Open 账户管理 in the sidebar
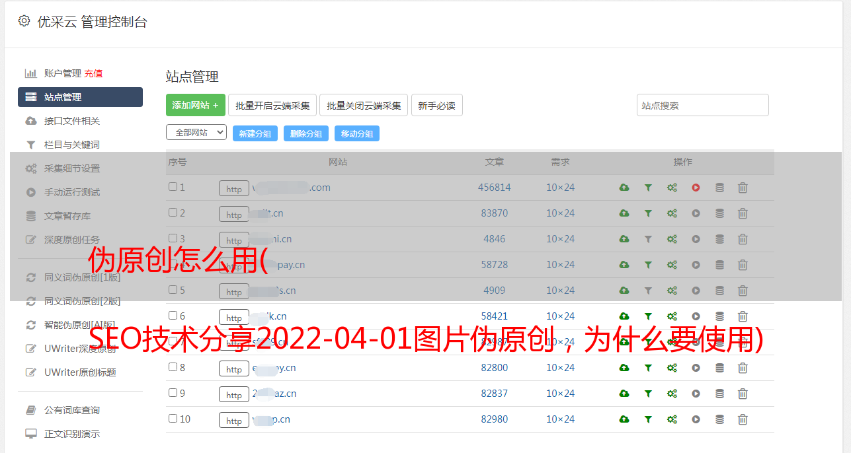Screen dimensions: 851x453 tap(62, 73)
